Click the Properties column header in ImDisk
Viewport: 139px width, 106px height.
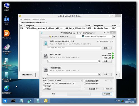click(102, 26)
